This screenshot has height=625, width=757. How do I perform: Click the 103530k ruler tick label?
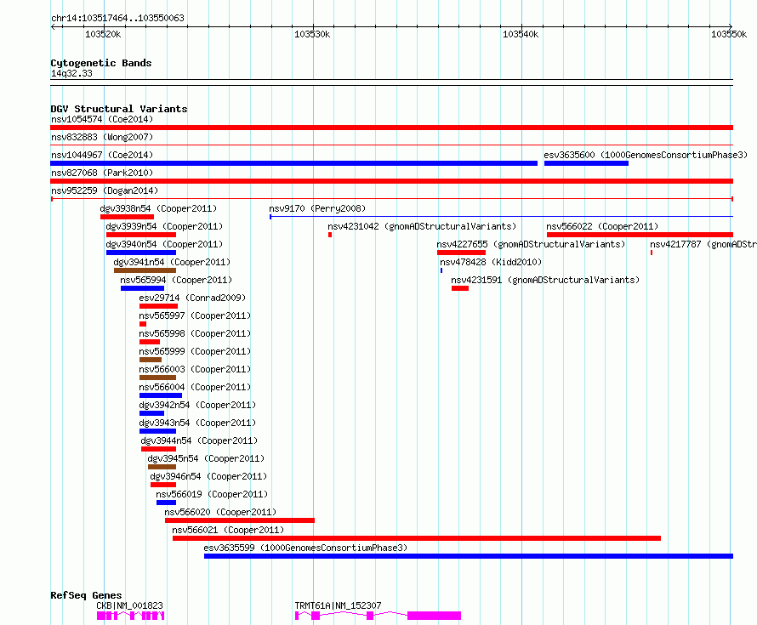[312, 34]
